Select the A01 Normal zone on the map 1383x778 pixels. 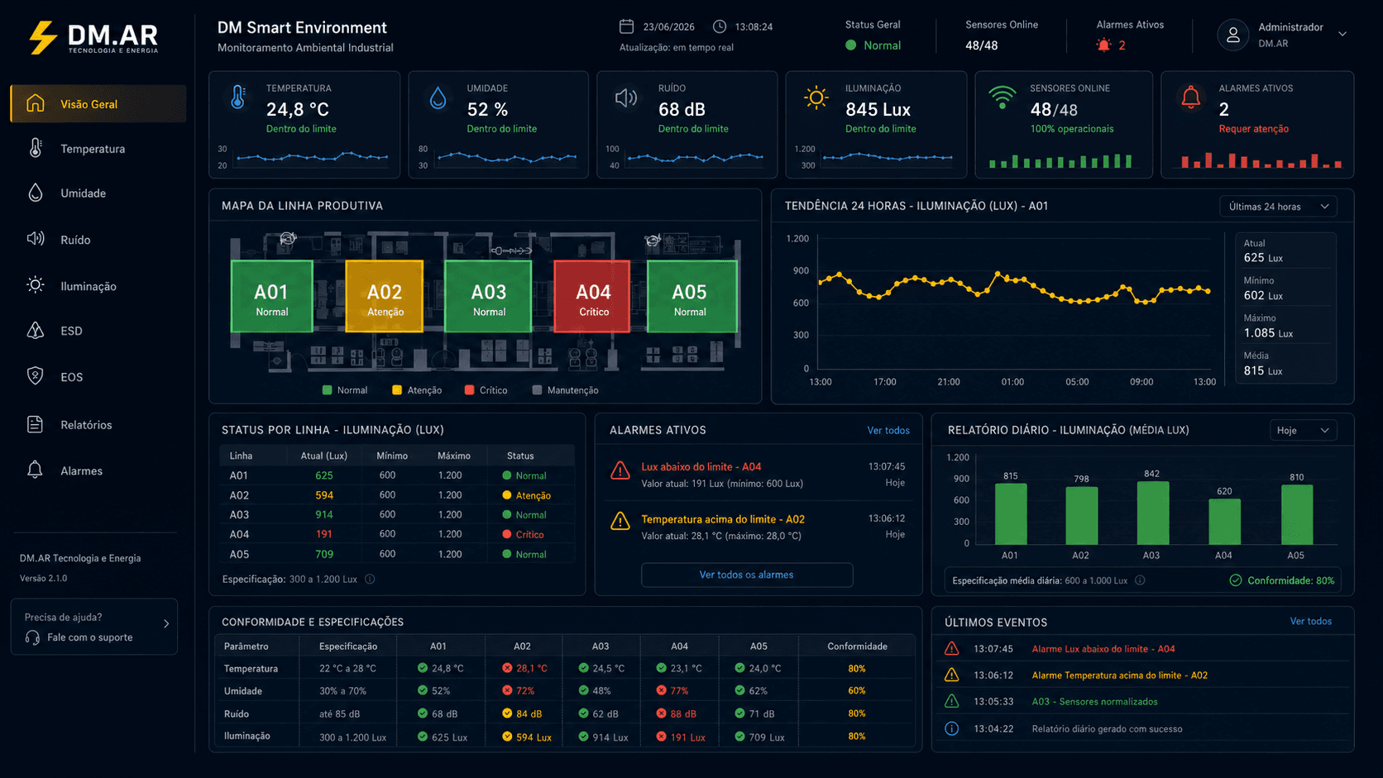point(271,296)
